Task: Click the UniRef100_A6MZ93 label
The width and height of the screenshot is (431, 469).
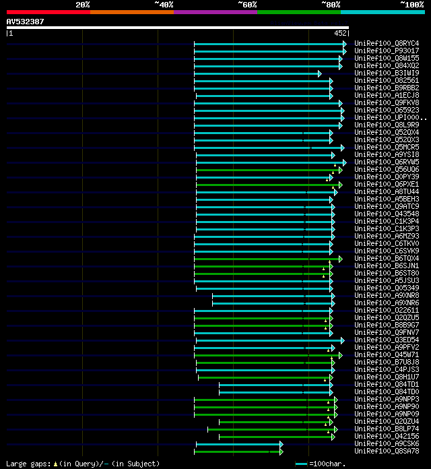Action: coord(387,236)
